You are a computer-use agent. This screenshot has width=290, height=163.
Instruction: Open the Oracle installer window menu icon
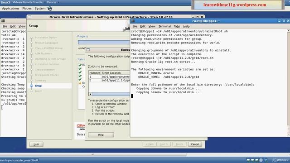point(29,17)
